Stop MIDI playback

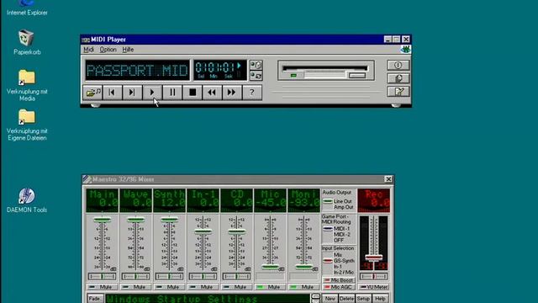tap(193, 93)
